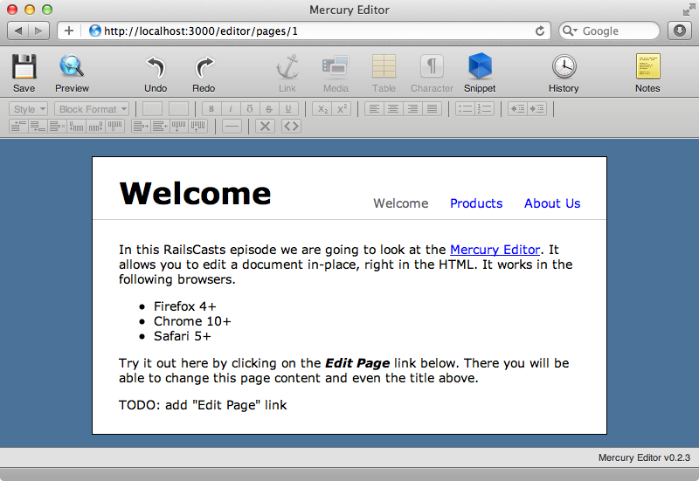This screenshot has width=699, height=481.
Task: Open the Snippet panel
Action: coord(480,73)
